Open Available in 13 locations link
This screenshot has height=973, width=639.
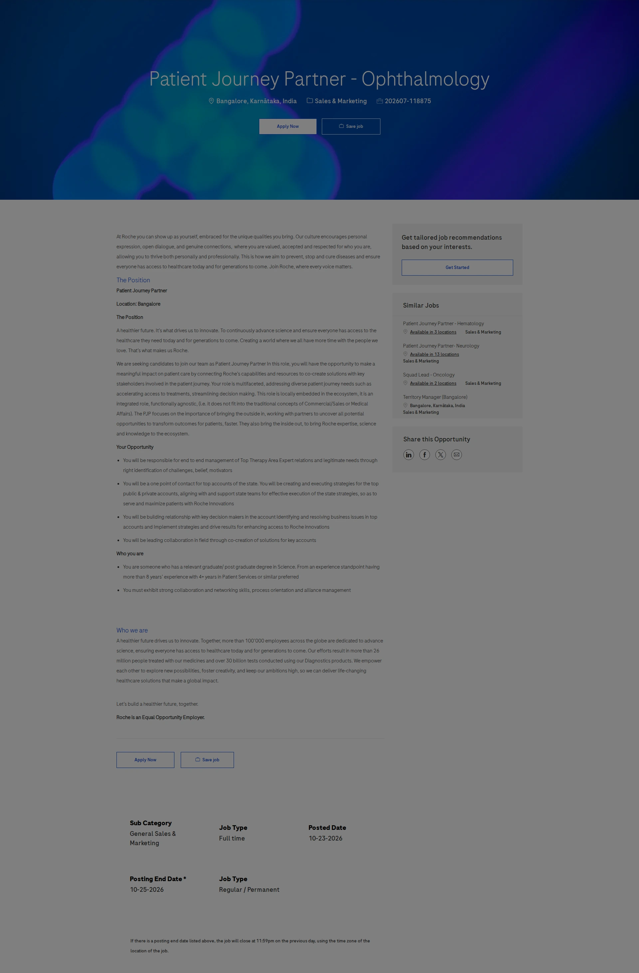pyautogui.click(x=434, y=355)
